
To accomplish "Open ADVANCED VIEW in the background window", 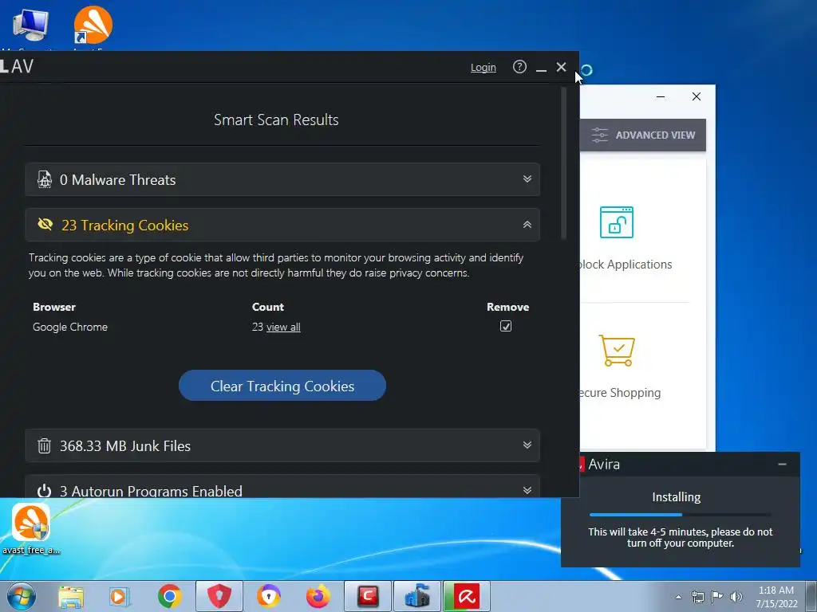I will (x=643, y=135).
